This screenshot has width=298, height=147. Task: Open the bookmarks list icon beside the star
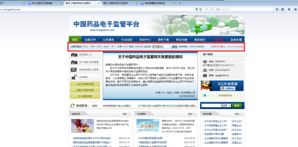[283, 9]
